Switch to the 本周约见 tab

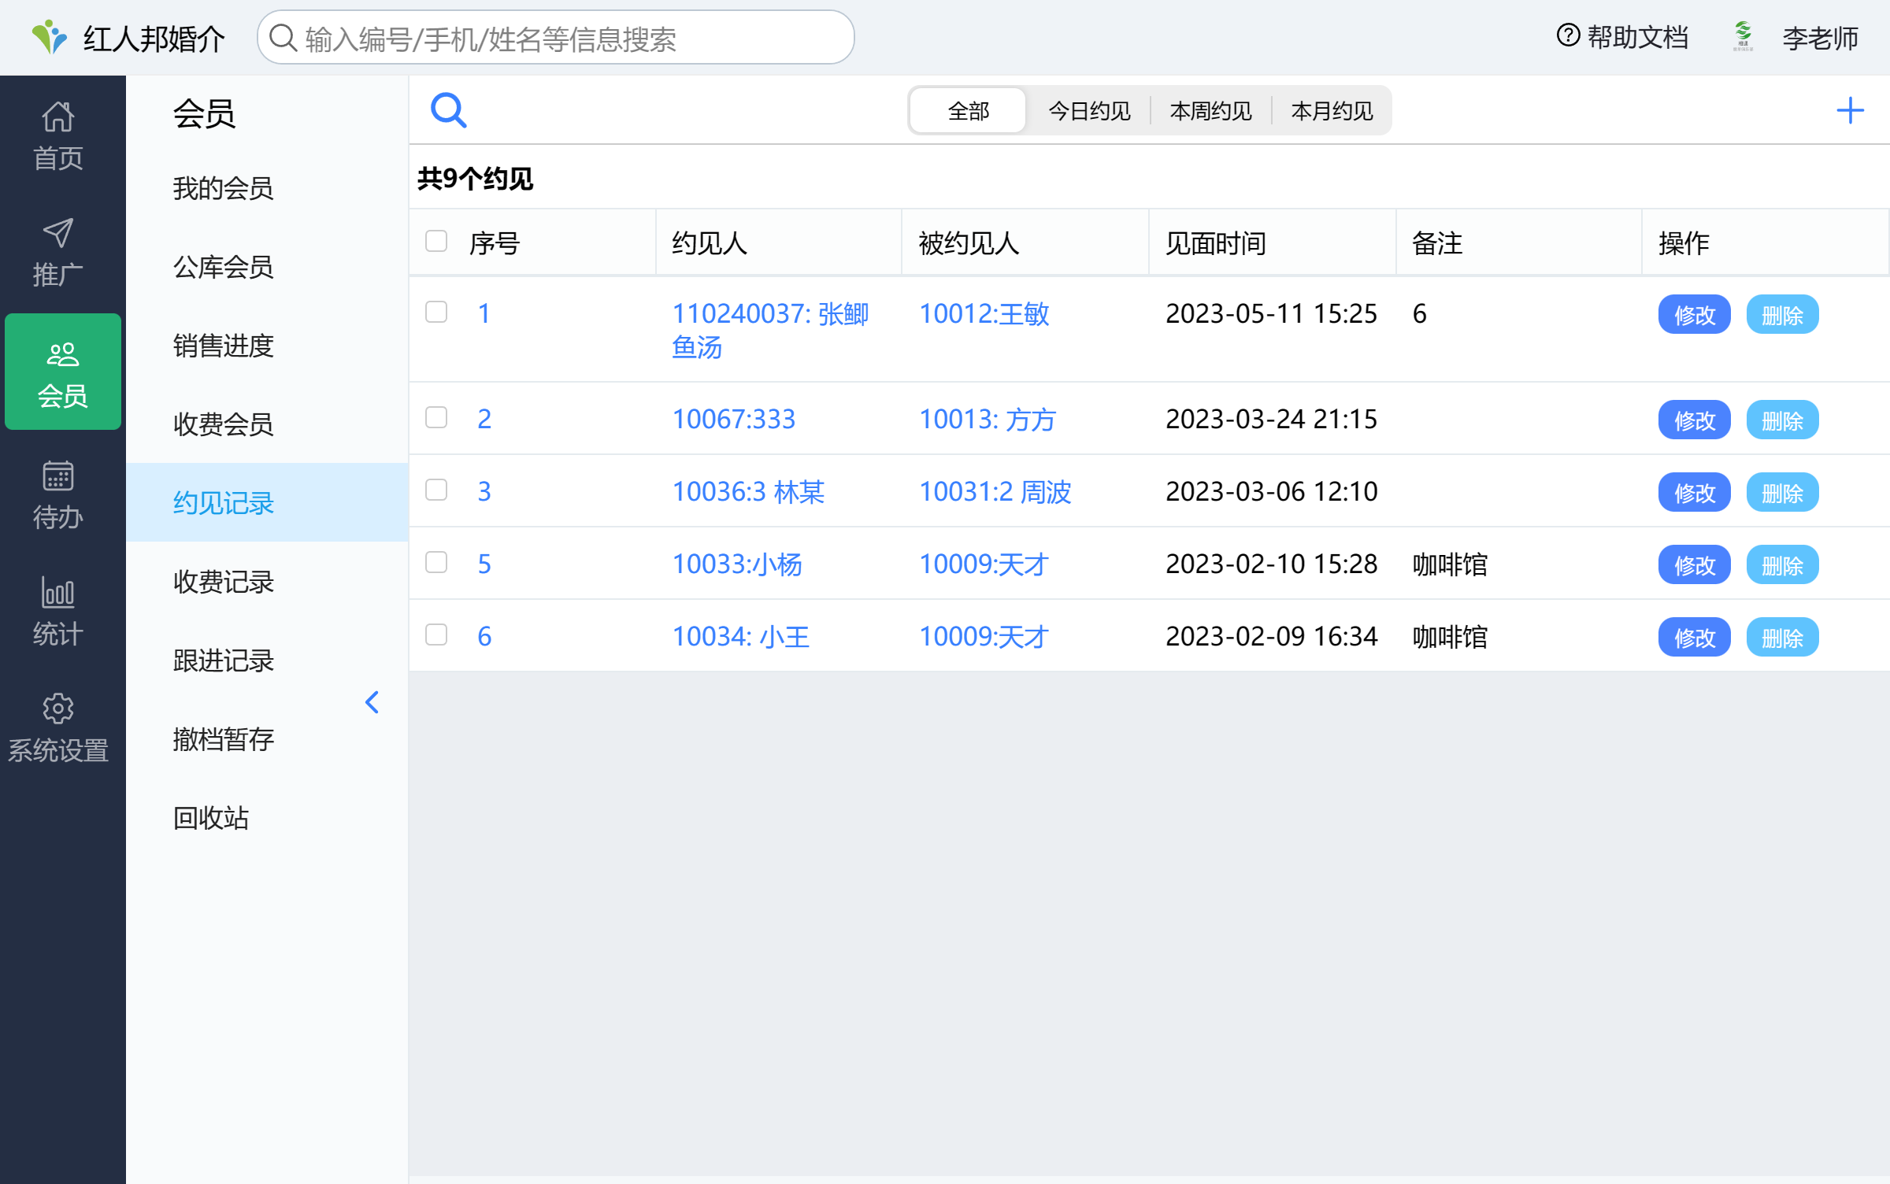tap(1211, 111)
